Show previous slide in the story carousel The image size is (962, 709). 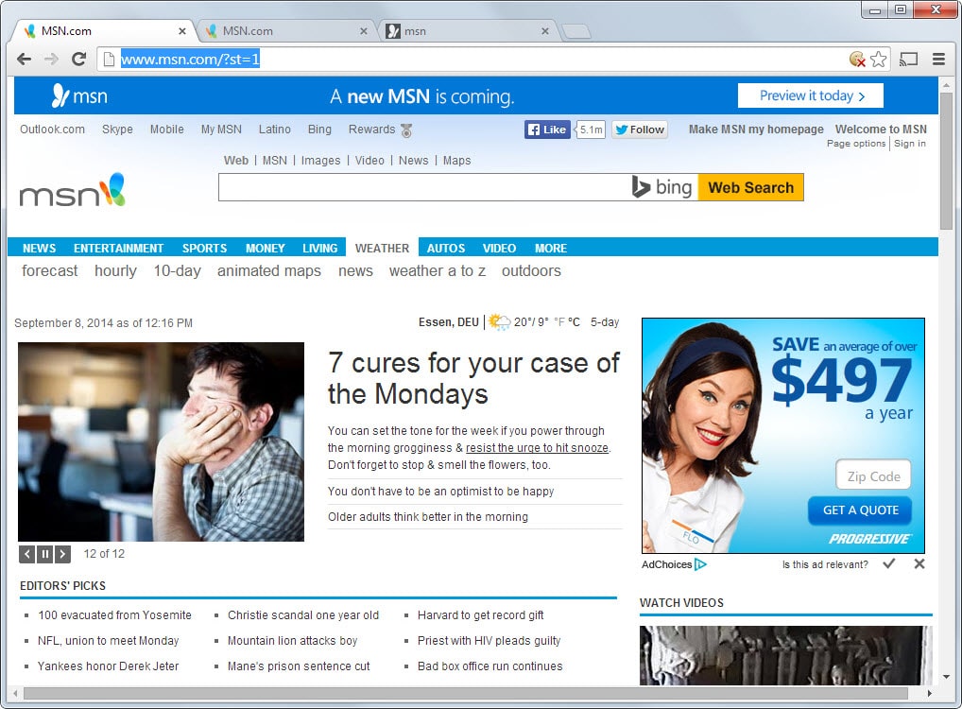pyautogui.click(x=27, y=554)
